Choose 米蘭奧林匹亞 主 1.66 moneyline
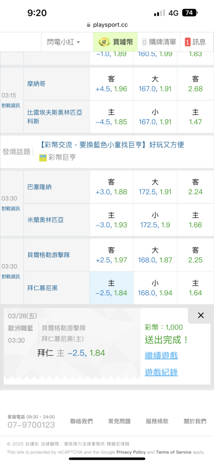 click(195, 220)
